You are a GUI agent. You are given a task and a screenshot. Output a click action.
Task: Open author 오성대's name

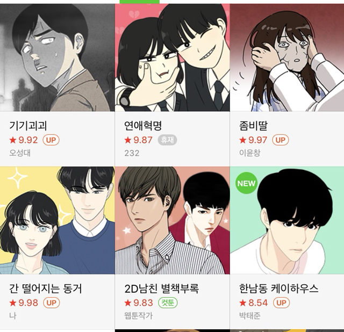click(20, 153)
